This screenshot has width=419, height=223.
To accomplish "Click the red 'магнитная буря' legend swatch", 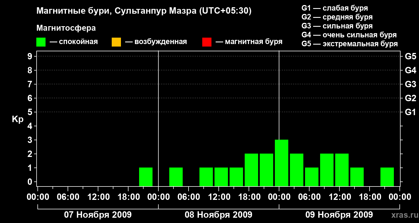I will click(207, 42).
